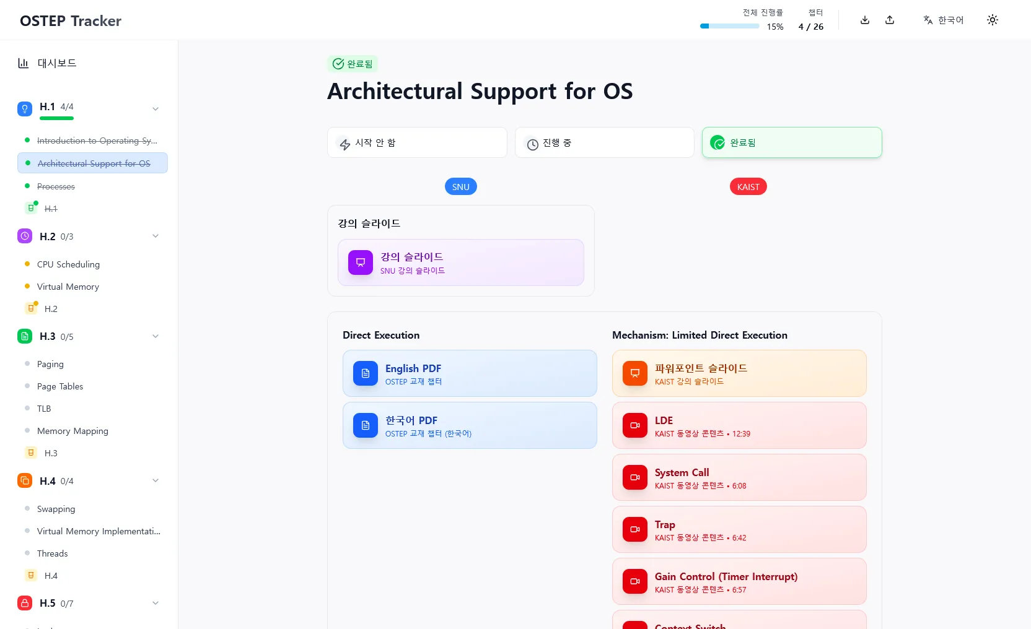Set status to 진행 중
Image resolution: width=1031 pixels, height=629 pixels.
[605, 143]
